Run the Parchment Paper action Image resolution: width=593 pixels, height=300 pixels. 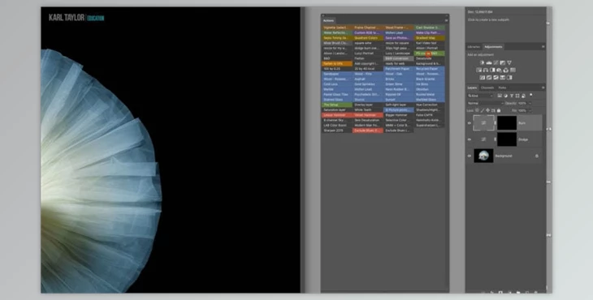click(399, 69)
